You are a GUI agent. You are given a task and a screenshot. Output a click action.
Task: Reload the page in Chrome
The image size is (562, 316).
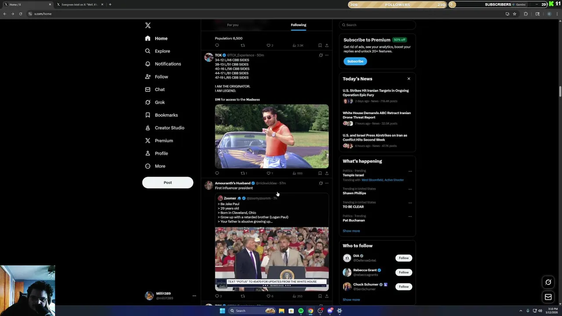point(20,14)
